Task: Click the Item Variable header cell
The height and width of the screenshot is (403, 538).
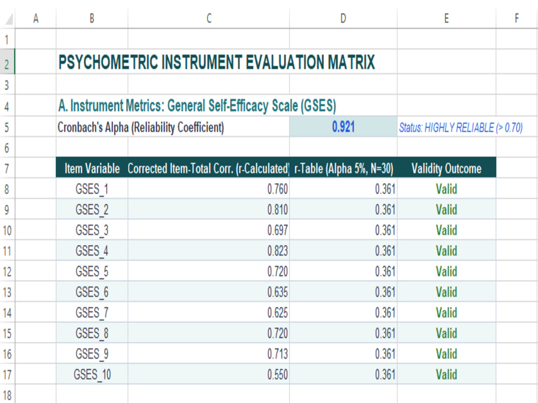Action: pyautogui.click(x=92, y=168)
